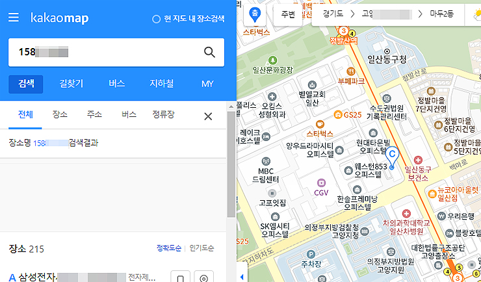Click the 벧엘교회 일산 church icon
Image resolution: width=481 pixels, height=282 pixels.
[x=312, y=84]
